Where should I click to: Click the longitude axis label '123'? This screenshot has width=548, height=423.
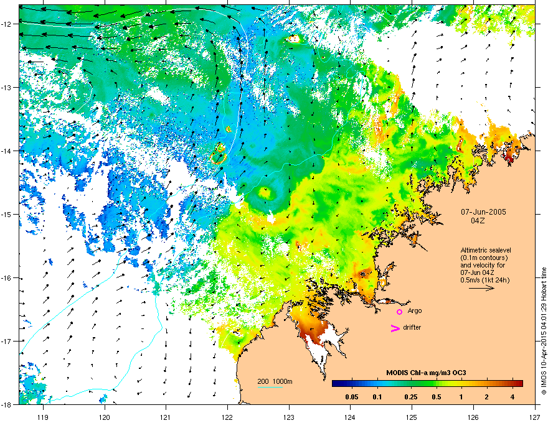289,417
